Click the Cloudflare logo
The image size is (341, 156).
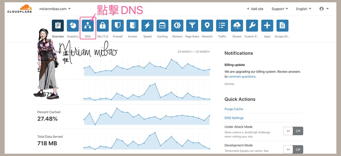(20, 9)
